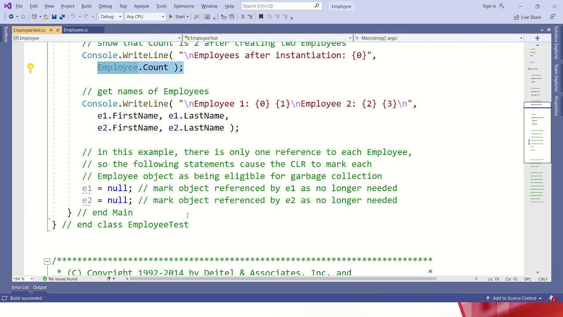Open the Tools menu
563x317 pixels.
161,6
